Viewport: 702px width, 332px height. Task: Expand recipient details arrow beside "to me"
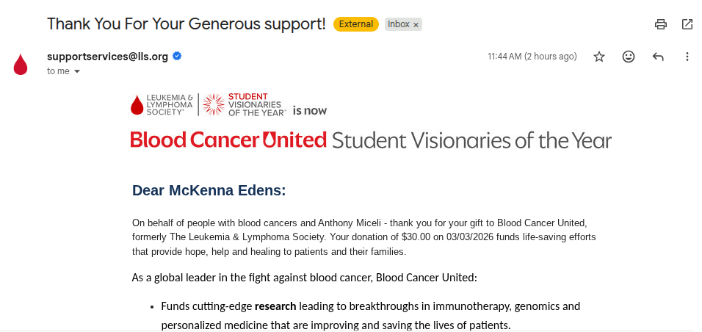(77, 72)
